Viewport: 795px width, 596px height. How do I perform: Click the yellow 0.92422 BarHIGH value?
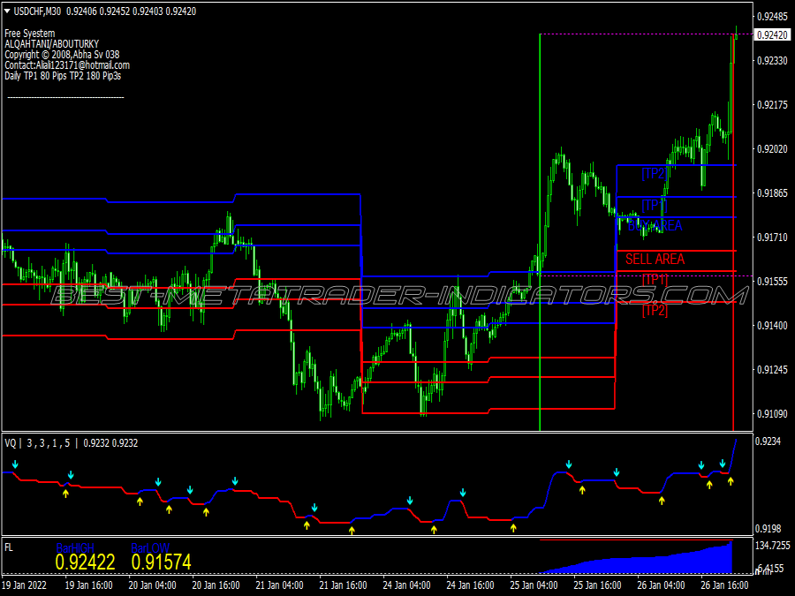(85, 562)
